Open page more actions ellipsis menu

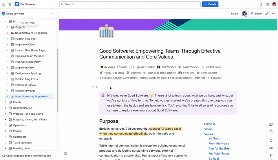pyautogui.click(x=274, y=14)
